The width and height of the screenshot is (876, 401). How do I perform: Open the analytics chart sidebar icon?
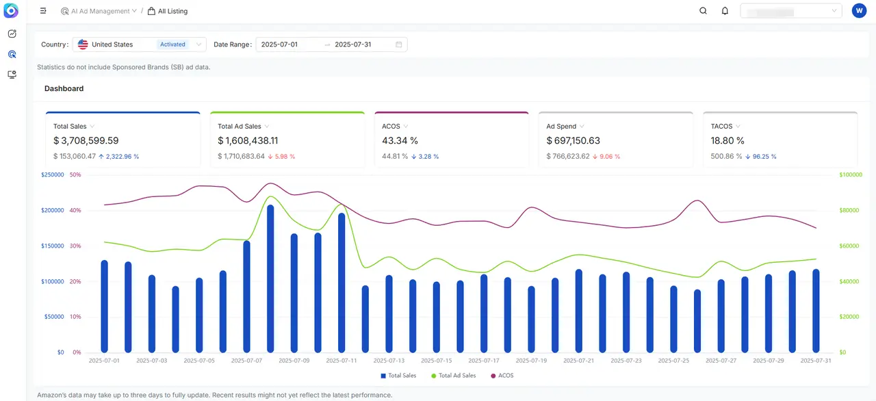coord(12,34)
